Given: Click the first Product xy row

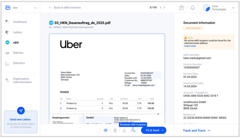Looking at the screenshot, I should click(x=107, y=103).
